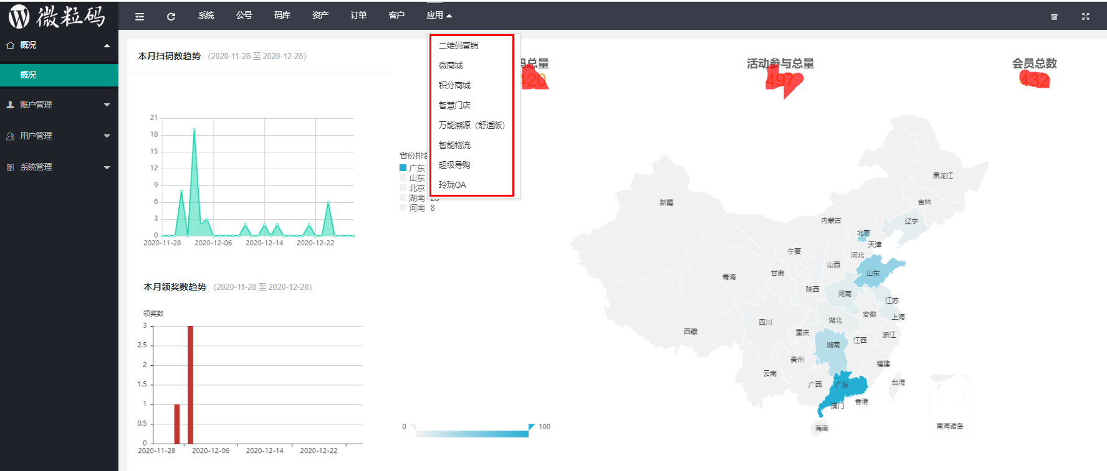
Task: Toggle the 广东 legend marker
Action: tap(403, 168)
